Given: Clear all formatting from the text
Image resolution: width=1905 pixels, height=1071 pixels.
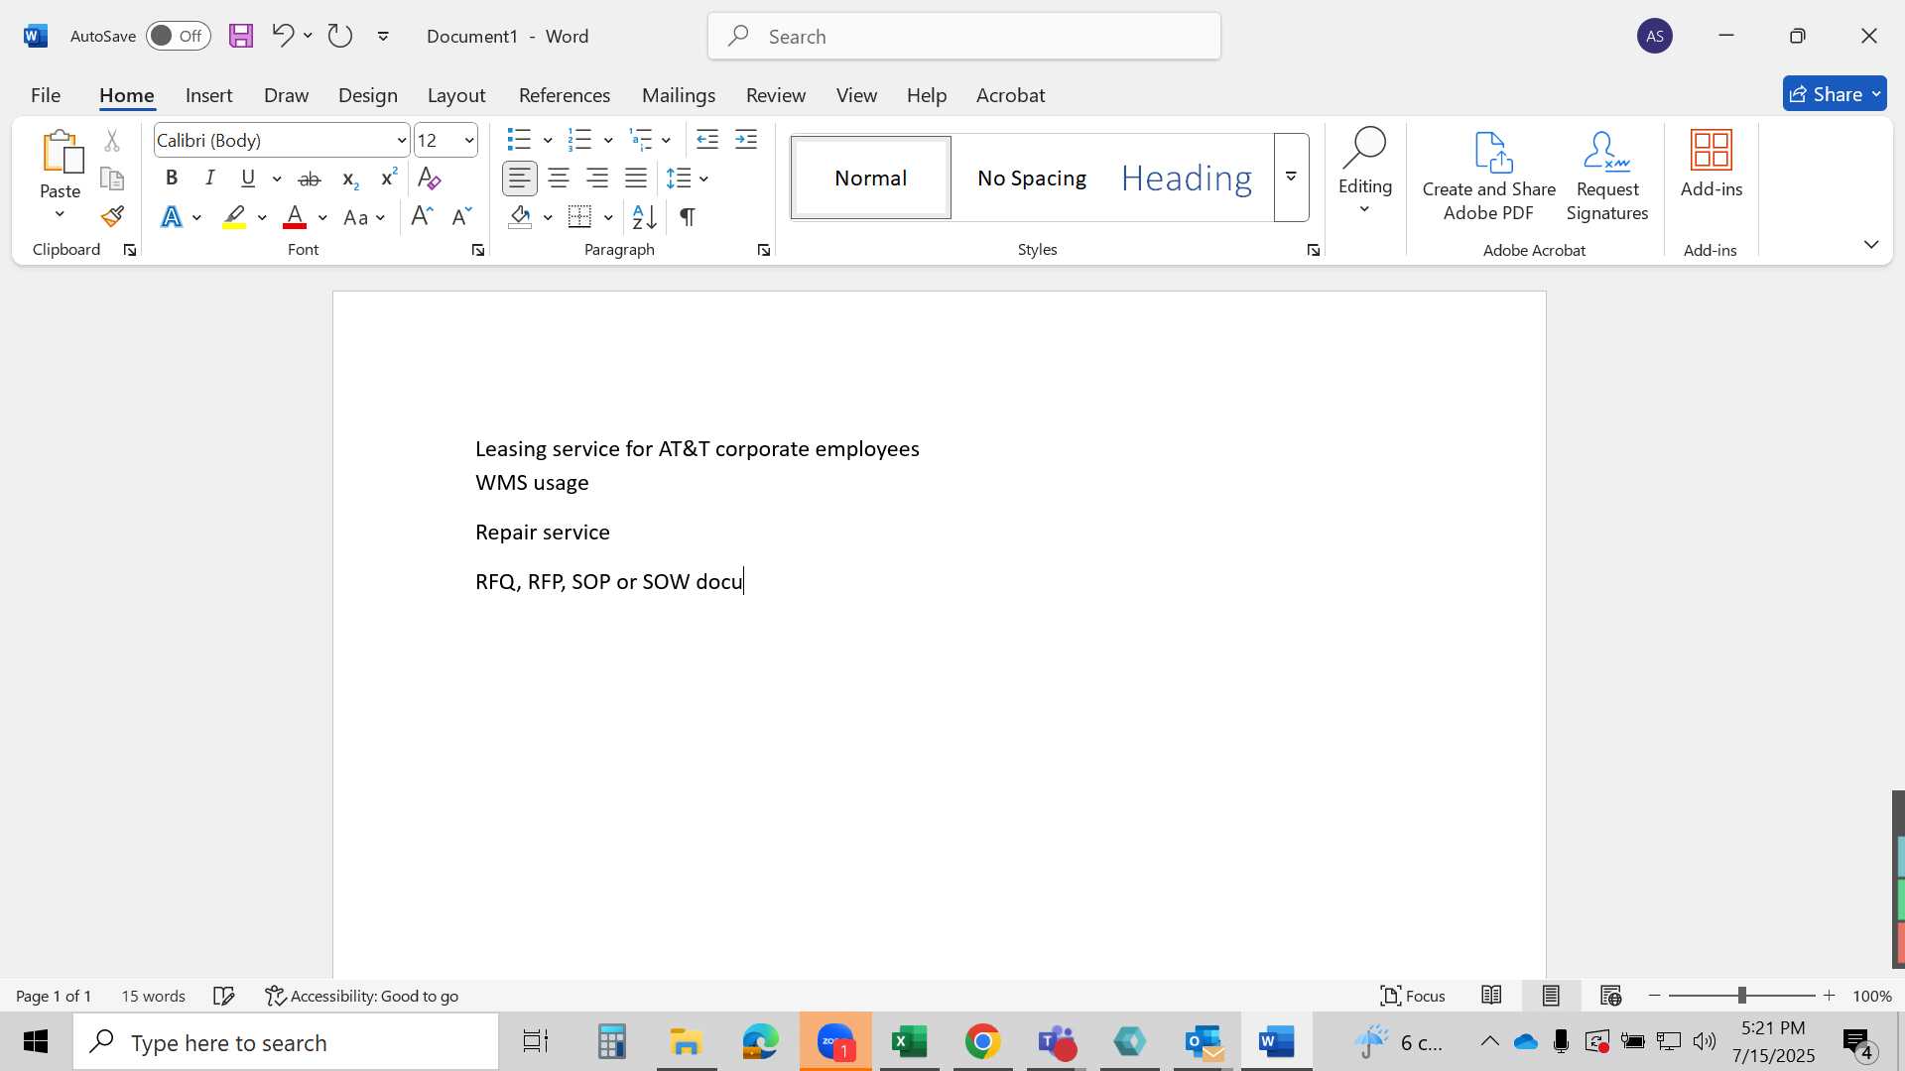Looking at the screenshot, I should tap(429, 178).
